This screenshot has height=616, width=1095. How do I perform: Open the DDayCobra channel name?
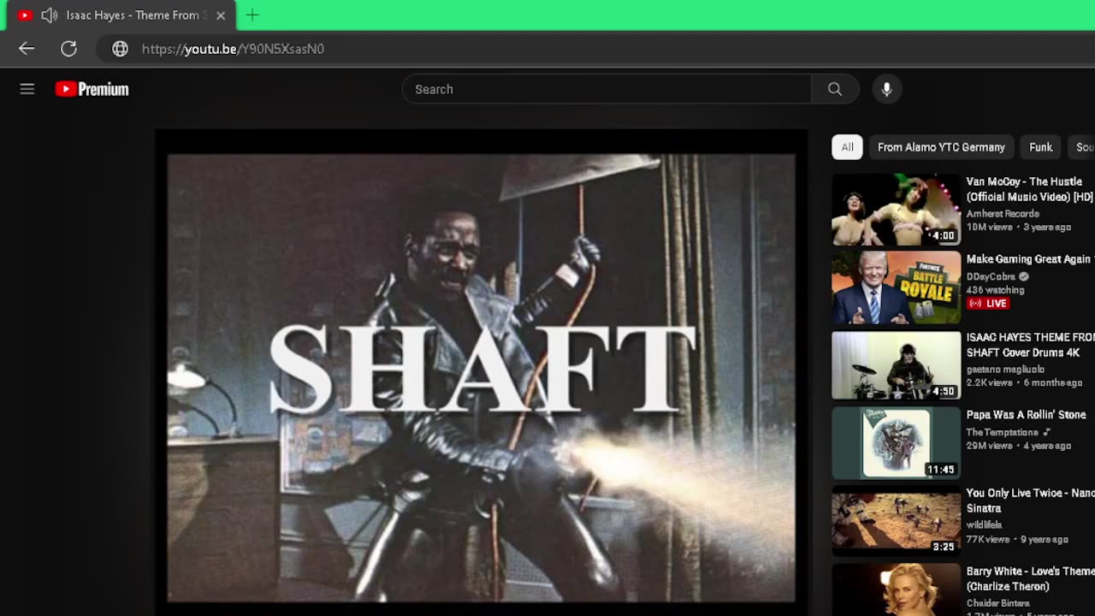click(x=991, y=276)
